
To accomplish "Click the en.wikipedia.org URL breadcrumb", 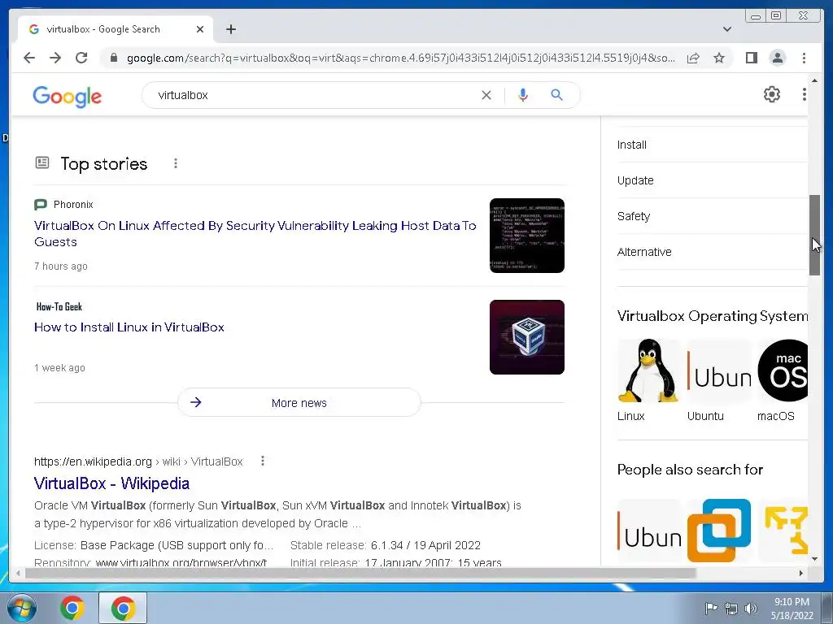I will click(138, 461).
